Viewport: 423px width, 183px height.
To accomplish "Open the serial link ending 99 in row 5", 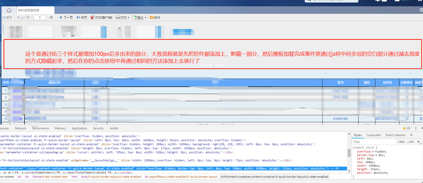I will click(x=20, y=119).
